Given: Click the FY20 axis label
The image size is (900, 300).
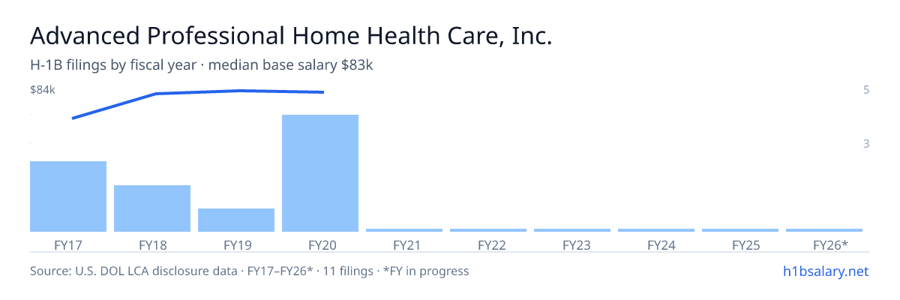Looking at the screenshot, I should click(320, 245).
